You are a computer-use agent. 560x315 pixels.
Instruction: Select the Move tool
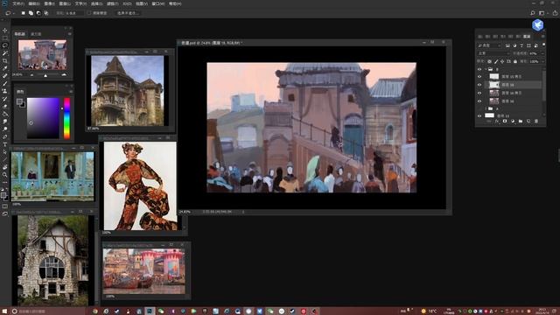click(5, 31)
